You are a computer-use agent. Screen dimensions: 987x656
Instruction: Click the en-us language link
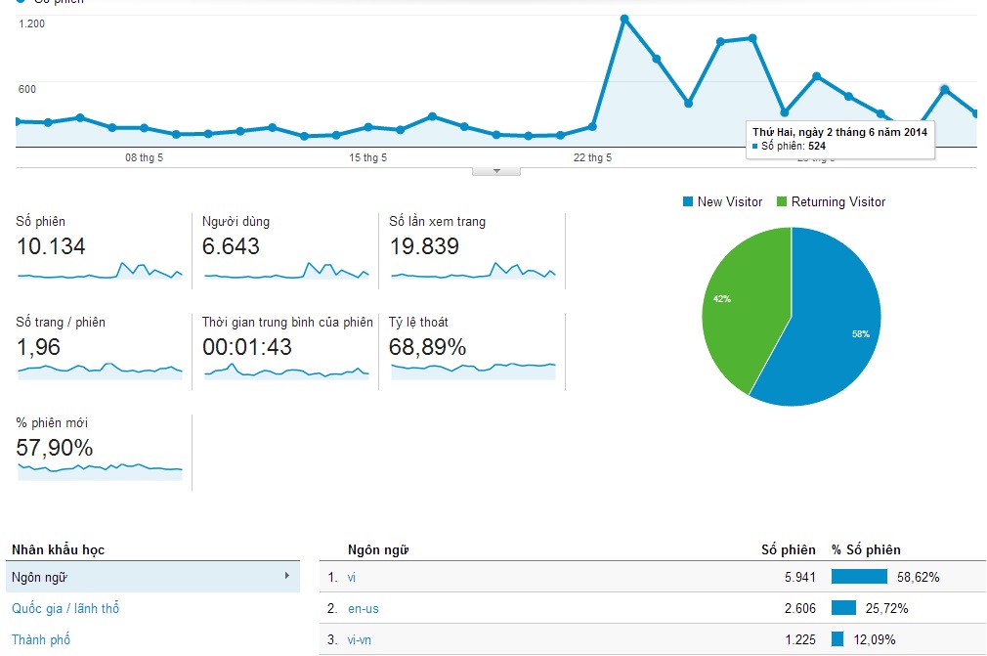tap(363, 608)
